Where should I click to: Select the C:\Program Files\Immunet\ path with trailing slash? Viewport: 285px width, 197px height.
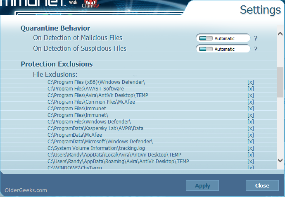coord(78,115)
